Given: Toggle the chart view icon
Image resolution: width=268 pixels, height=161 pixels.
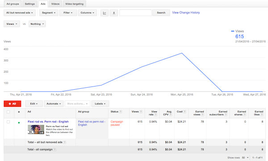Looking at the screenshot, I should (x=105, y=13).
